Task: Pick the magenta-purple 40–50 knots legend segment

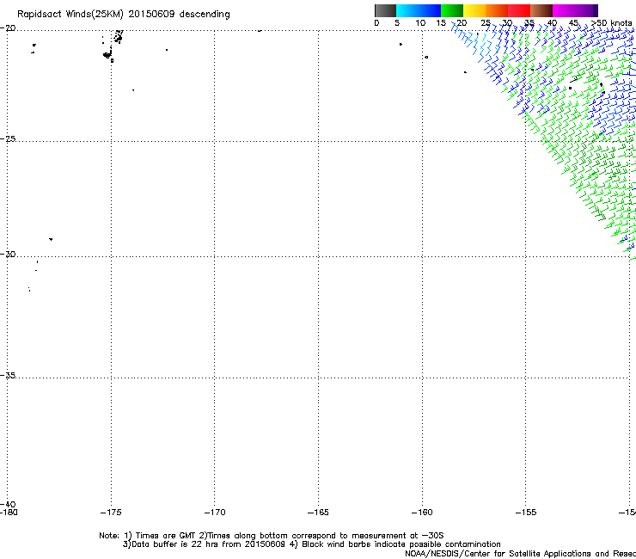Action: [x=575, y=10]
